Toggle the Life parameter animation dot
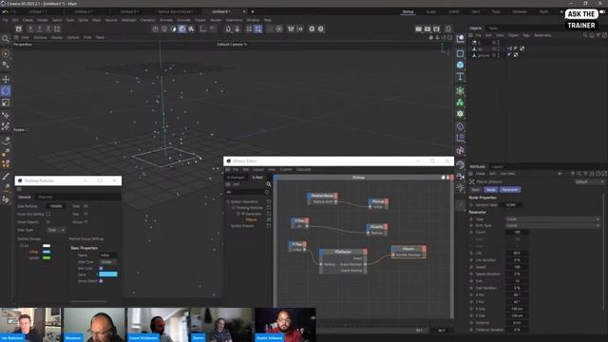 coord(471,254)
